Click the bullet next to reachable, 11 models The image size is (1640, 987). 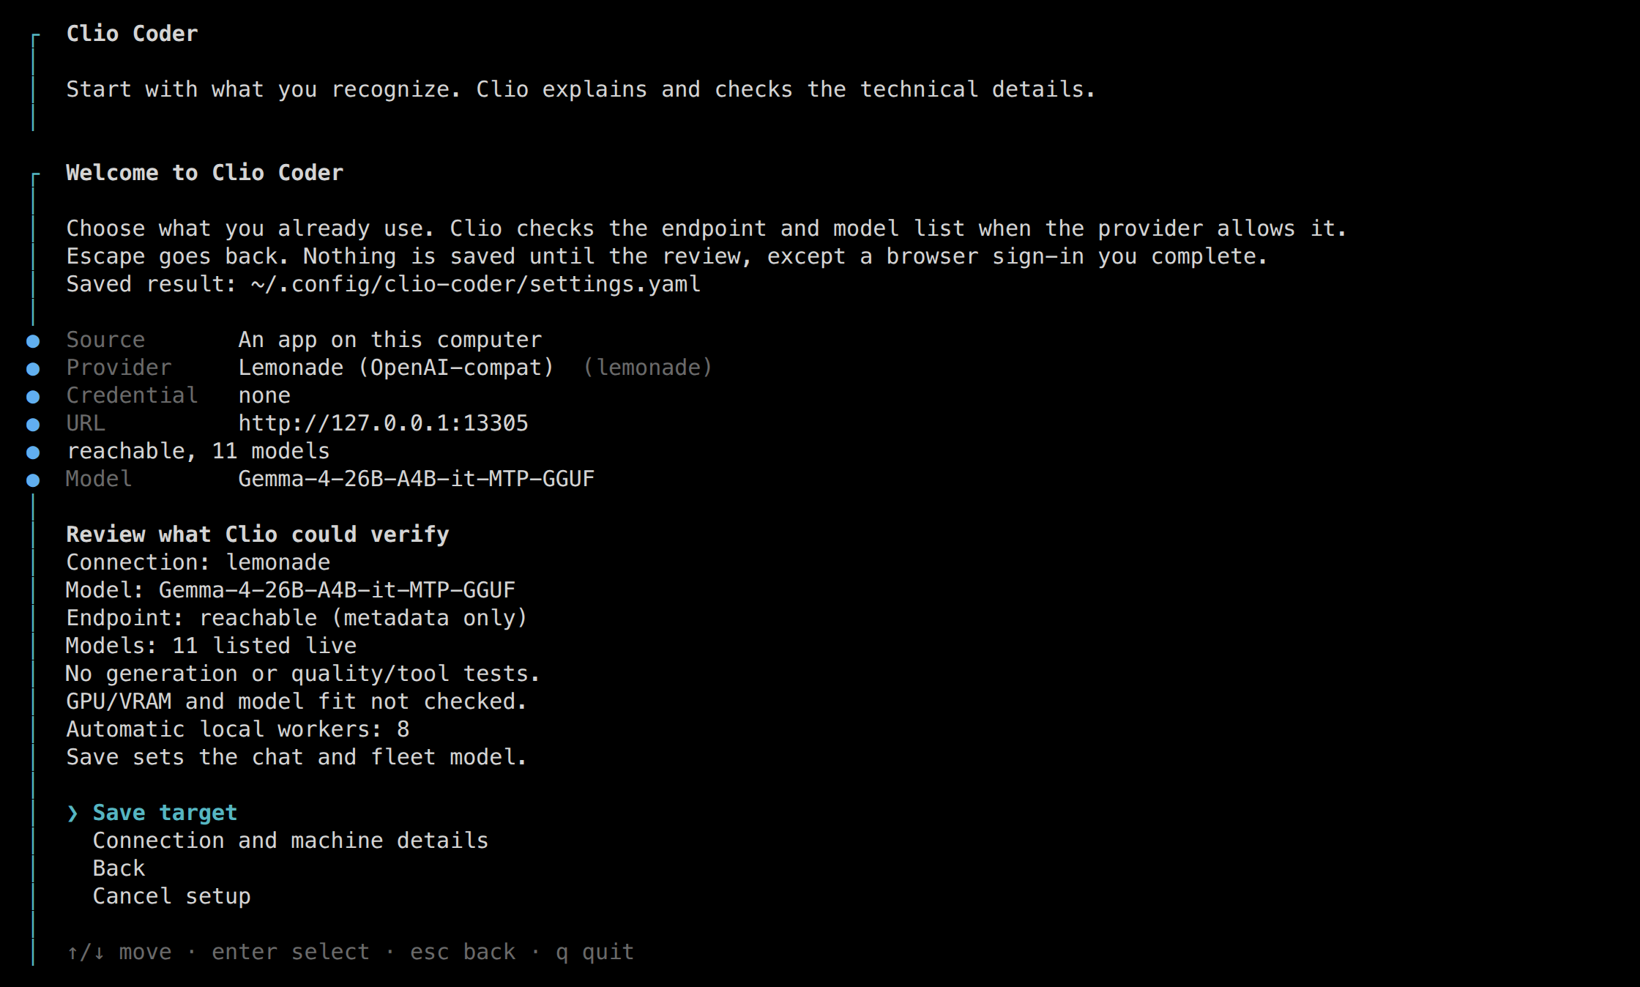[33, 452]
